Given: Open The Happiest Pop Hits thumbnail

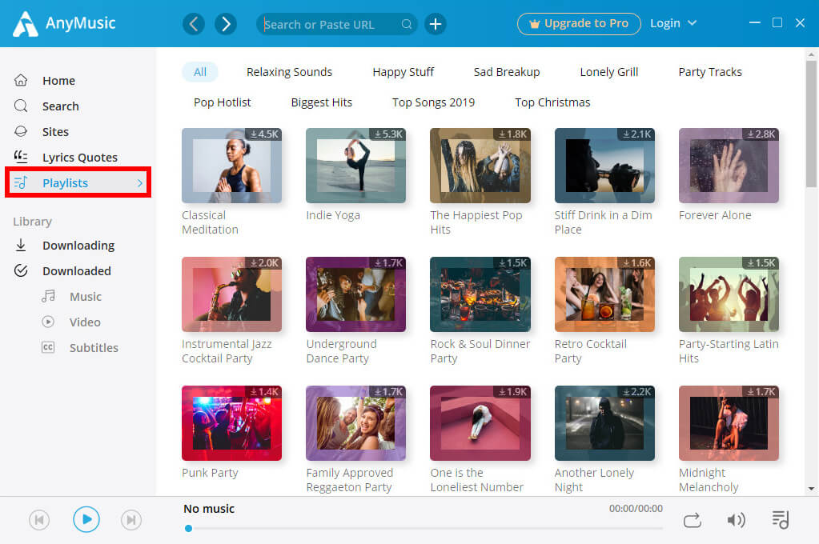Looking at the screenshot, I should (x=480, y=166).
